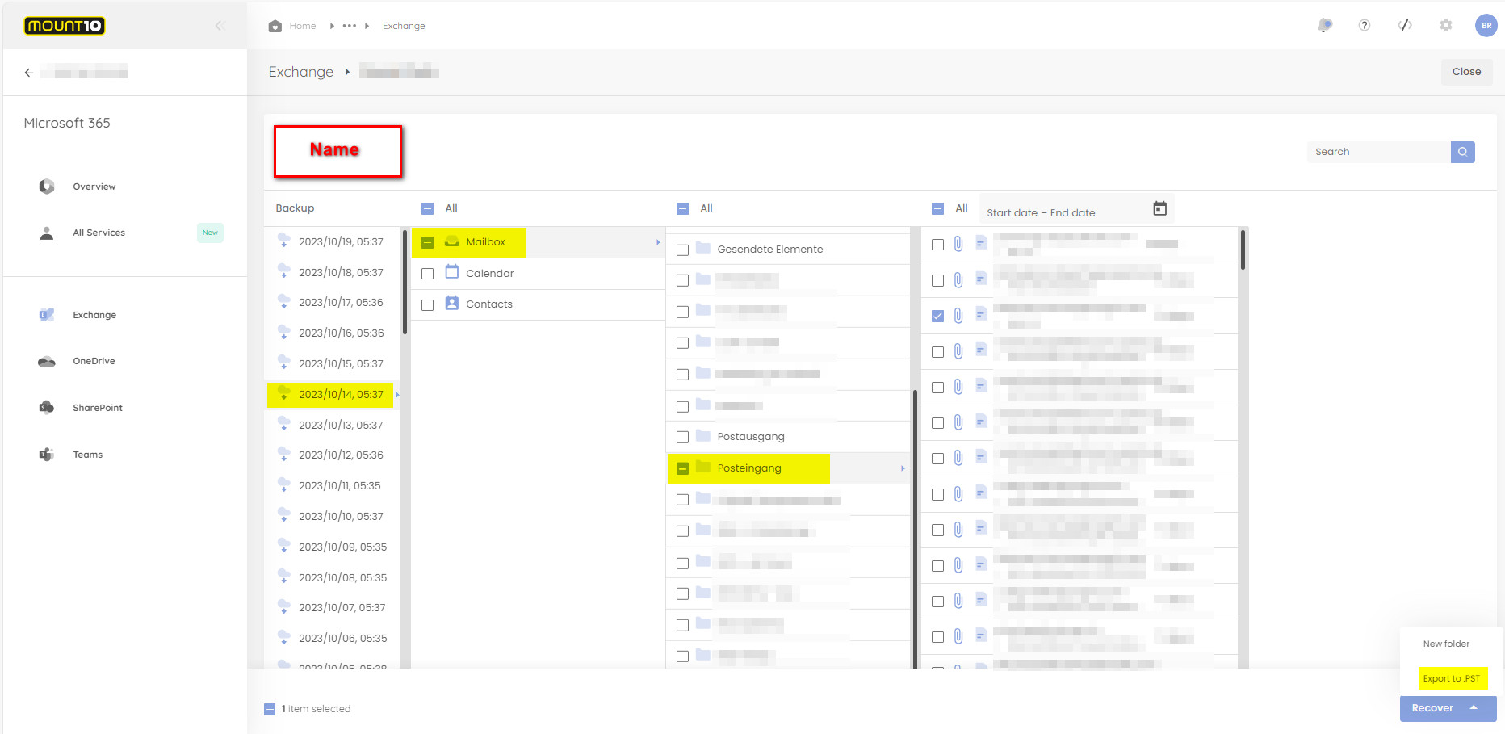
Task: Enable the Postausgang folder checkbox
Action: pyautogui.click(x=682, y=438)
